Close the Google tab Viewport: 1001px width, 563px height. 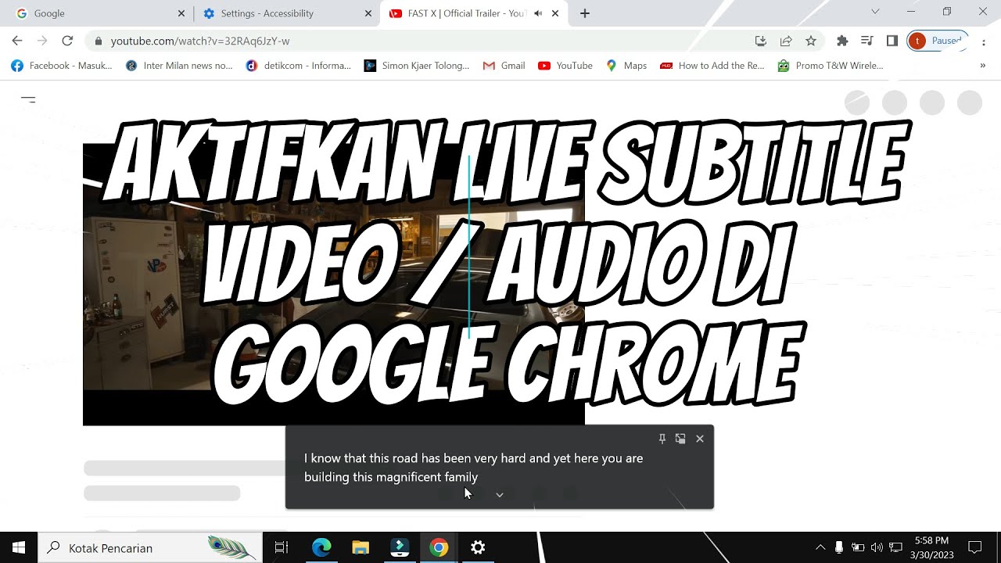click(181, 13)
